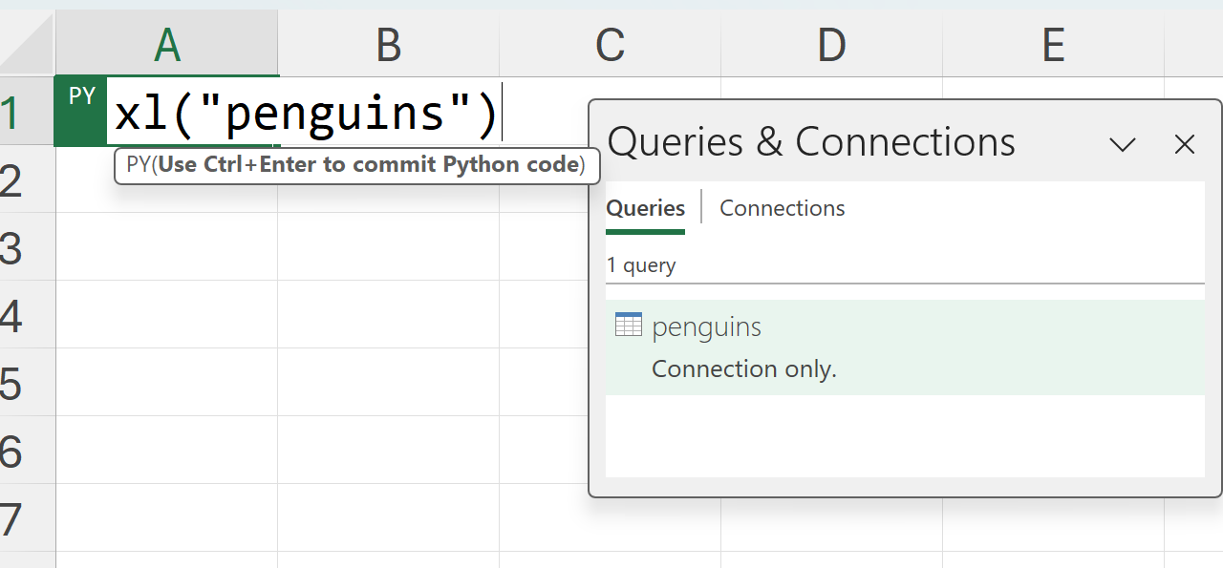Switch to the Queries tab

coord(646,208)
